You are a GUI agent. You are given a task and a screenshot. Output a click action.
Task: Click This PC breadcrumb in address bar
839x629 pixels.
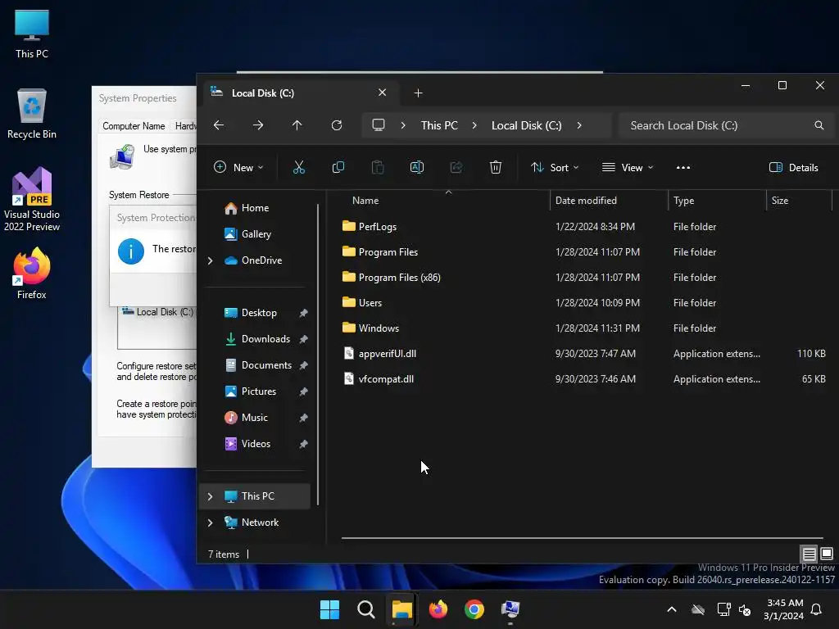pyautogui.click(x=439, y=125)
